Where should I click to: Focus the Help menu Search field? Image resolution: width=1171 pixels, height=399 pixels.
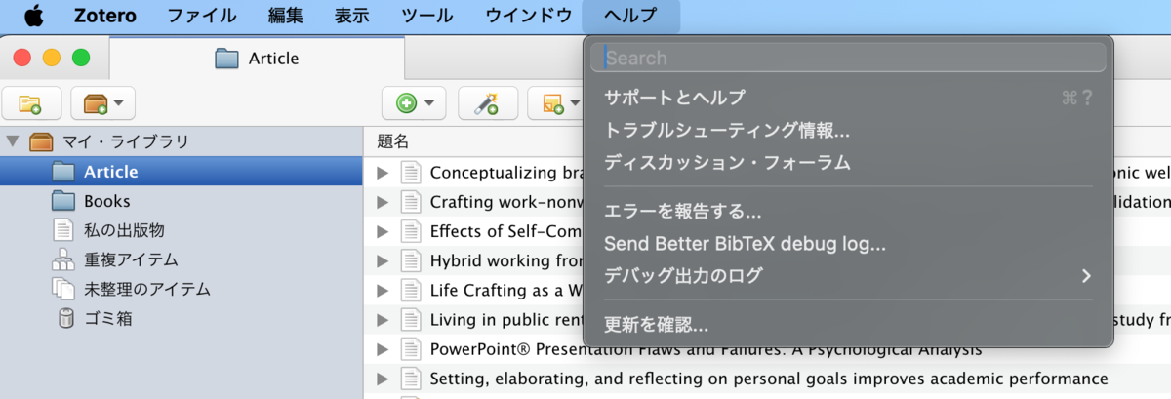coord(848,58)
